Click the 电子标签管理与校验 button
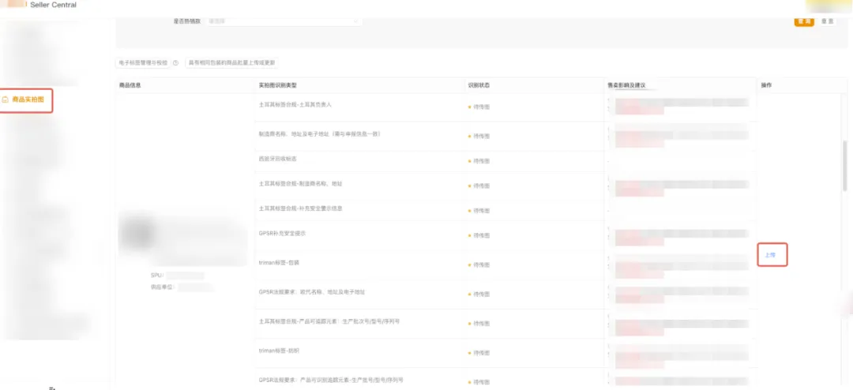Screen dimensions: 853x390 143,62
